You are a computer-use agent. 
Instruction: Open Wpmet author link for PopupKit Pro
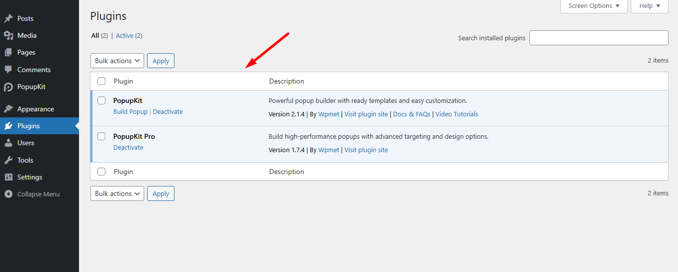(329, 150)
